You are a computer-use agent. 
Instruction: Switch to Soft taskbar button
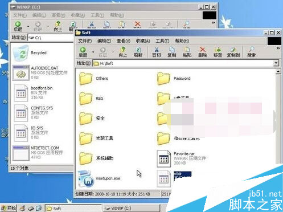[73, 209]
